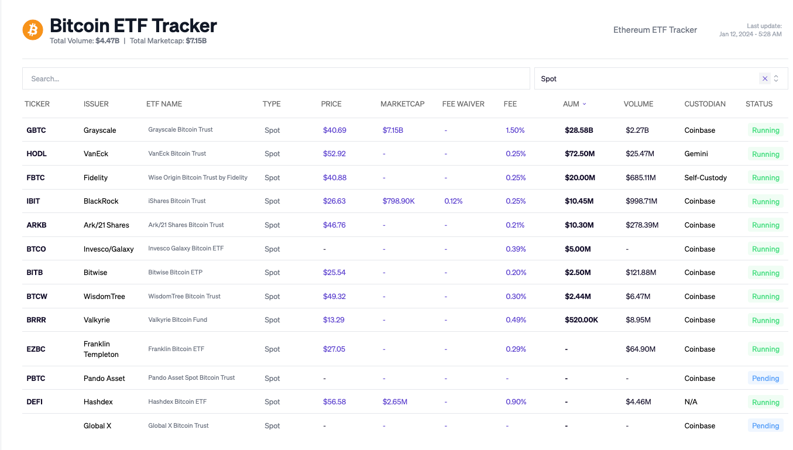Viewport: 793px width, 450px height.
Task: Click the Running status badge for DEFI
Action: click(x=765, y=402)
